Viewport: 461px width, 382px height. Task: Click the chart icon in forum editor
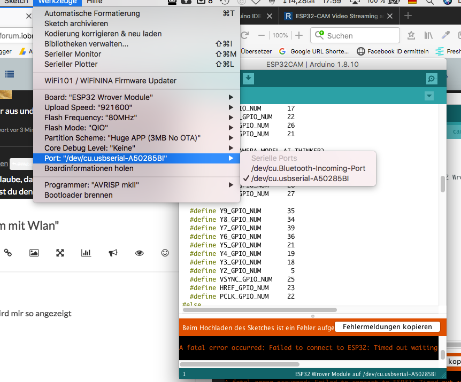[x=86, y=253]
